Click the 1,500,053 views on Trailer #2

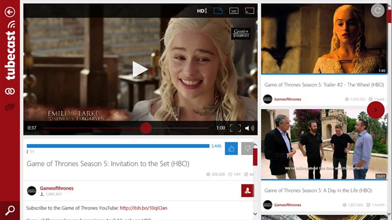click(358, 100)
